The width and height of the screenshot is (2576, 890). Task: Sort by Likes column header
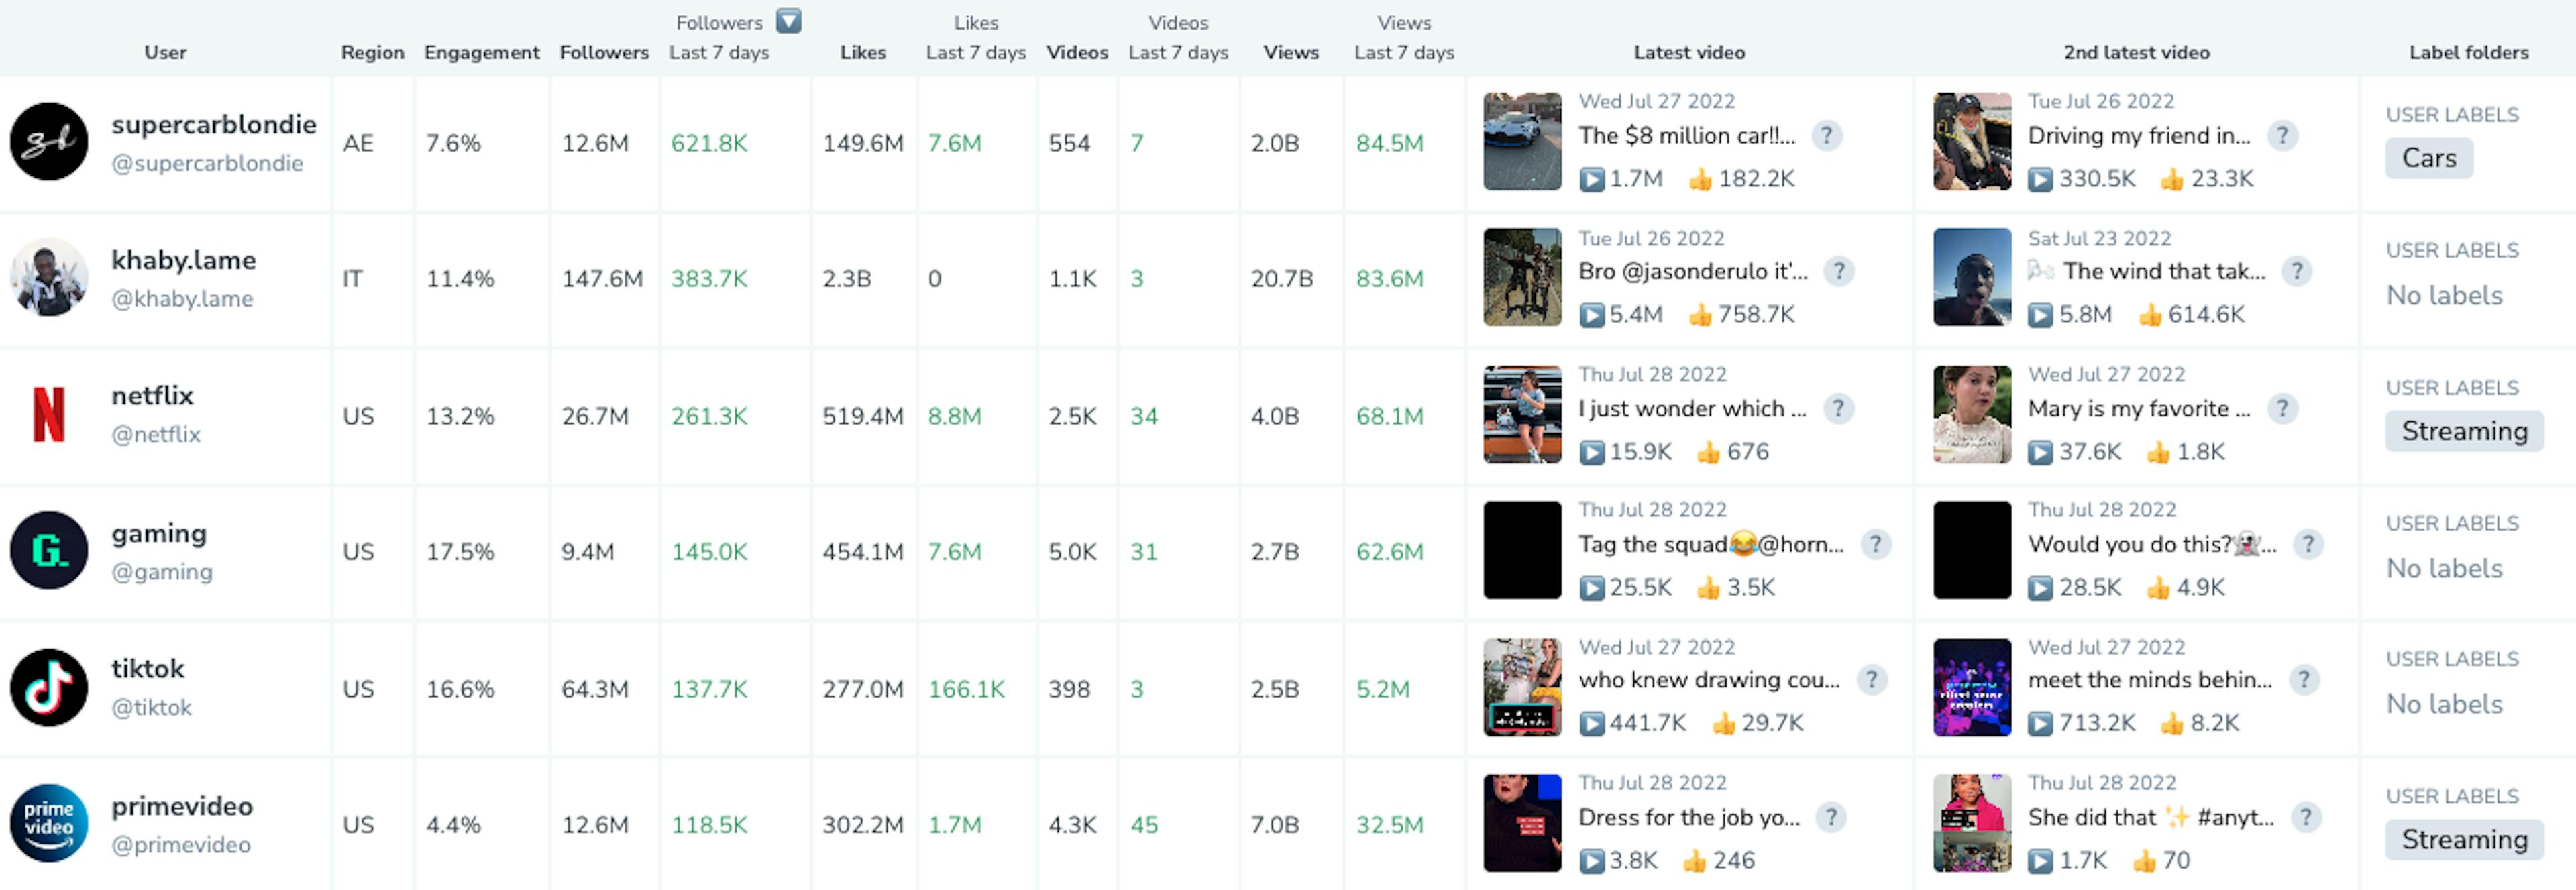863,52
